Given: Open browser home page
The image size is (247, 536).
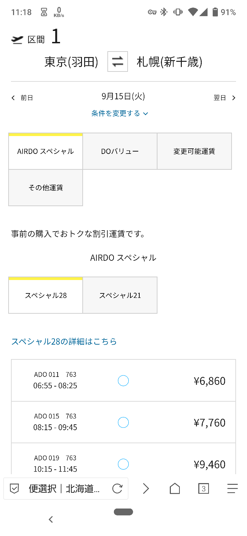Looking at the screenshot, I should [175, 488].
